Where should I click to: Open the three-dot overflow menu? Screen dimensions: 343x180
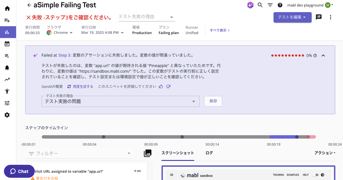(x=330, y=17)
